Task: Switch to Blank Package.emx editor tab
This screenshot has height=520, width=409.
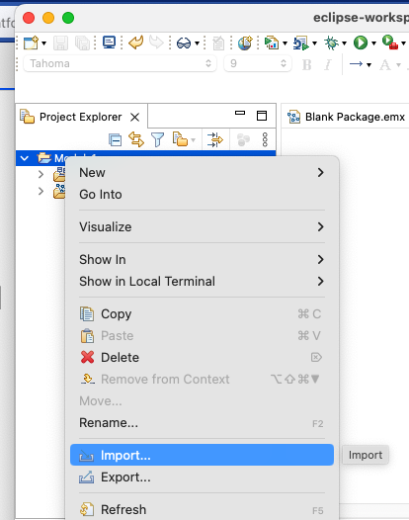Action: pos(347,117)
